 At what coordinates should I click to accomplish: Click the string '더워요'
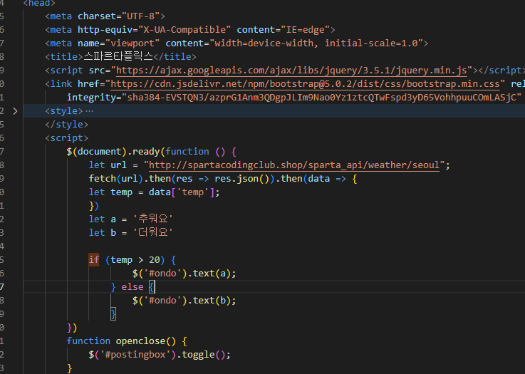[x=153, y=232]
